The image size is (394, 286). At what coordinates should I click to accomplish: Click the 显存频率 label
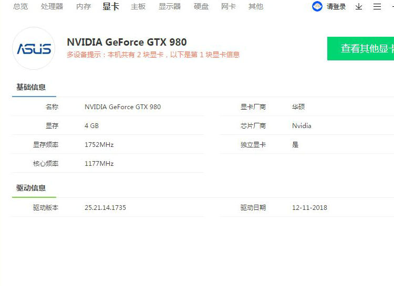[46, 145]
